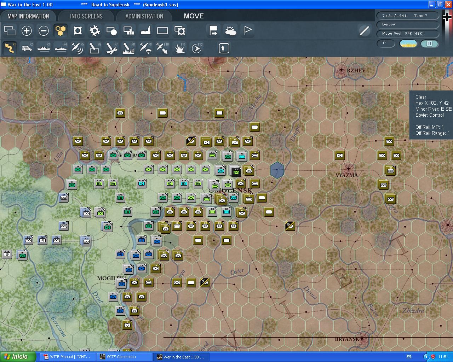
Task: Click the pennant flag outline icon
Action: (247, 31)
